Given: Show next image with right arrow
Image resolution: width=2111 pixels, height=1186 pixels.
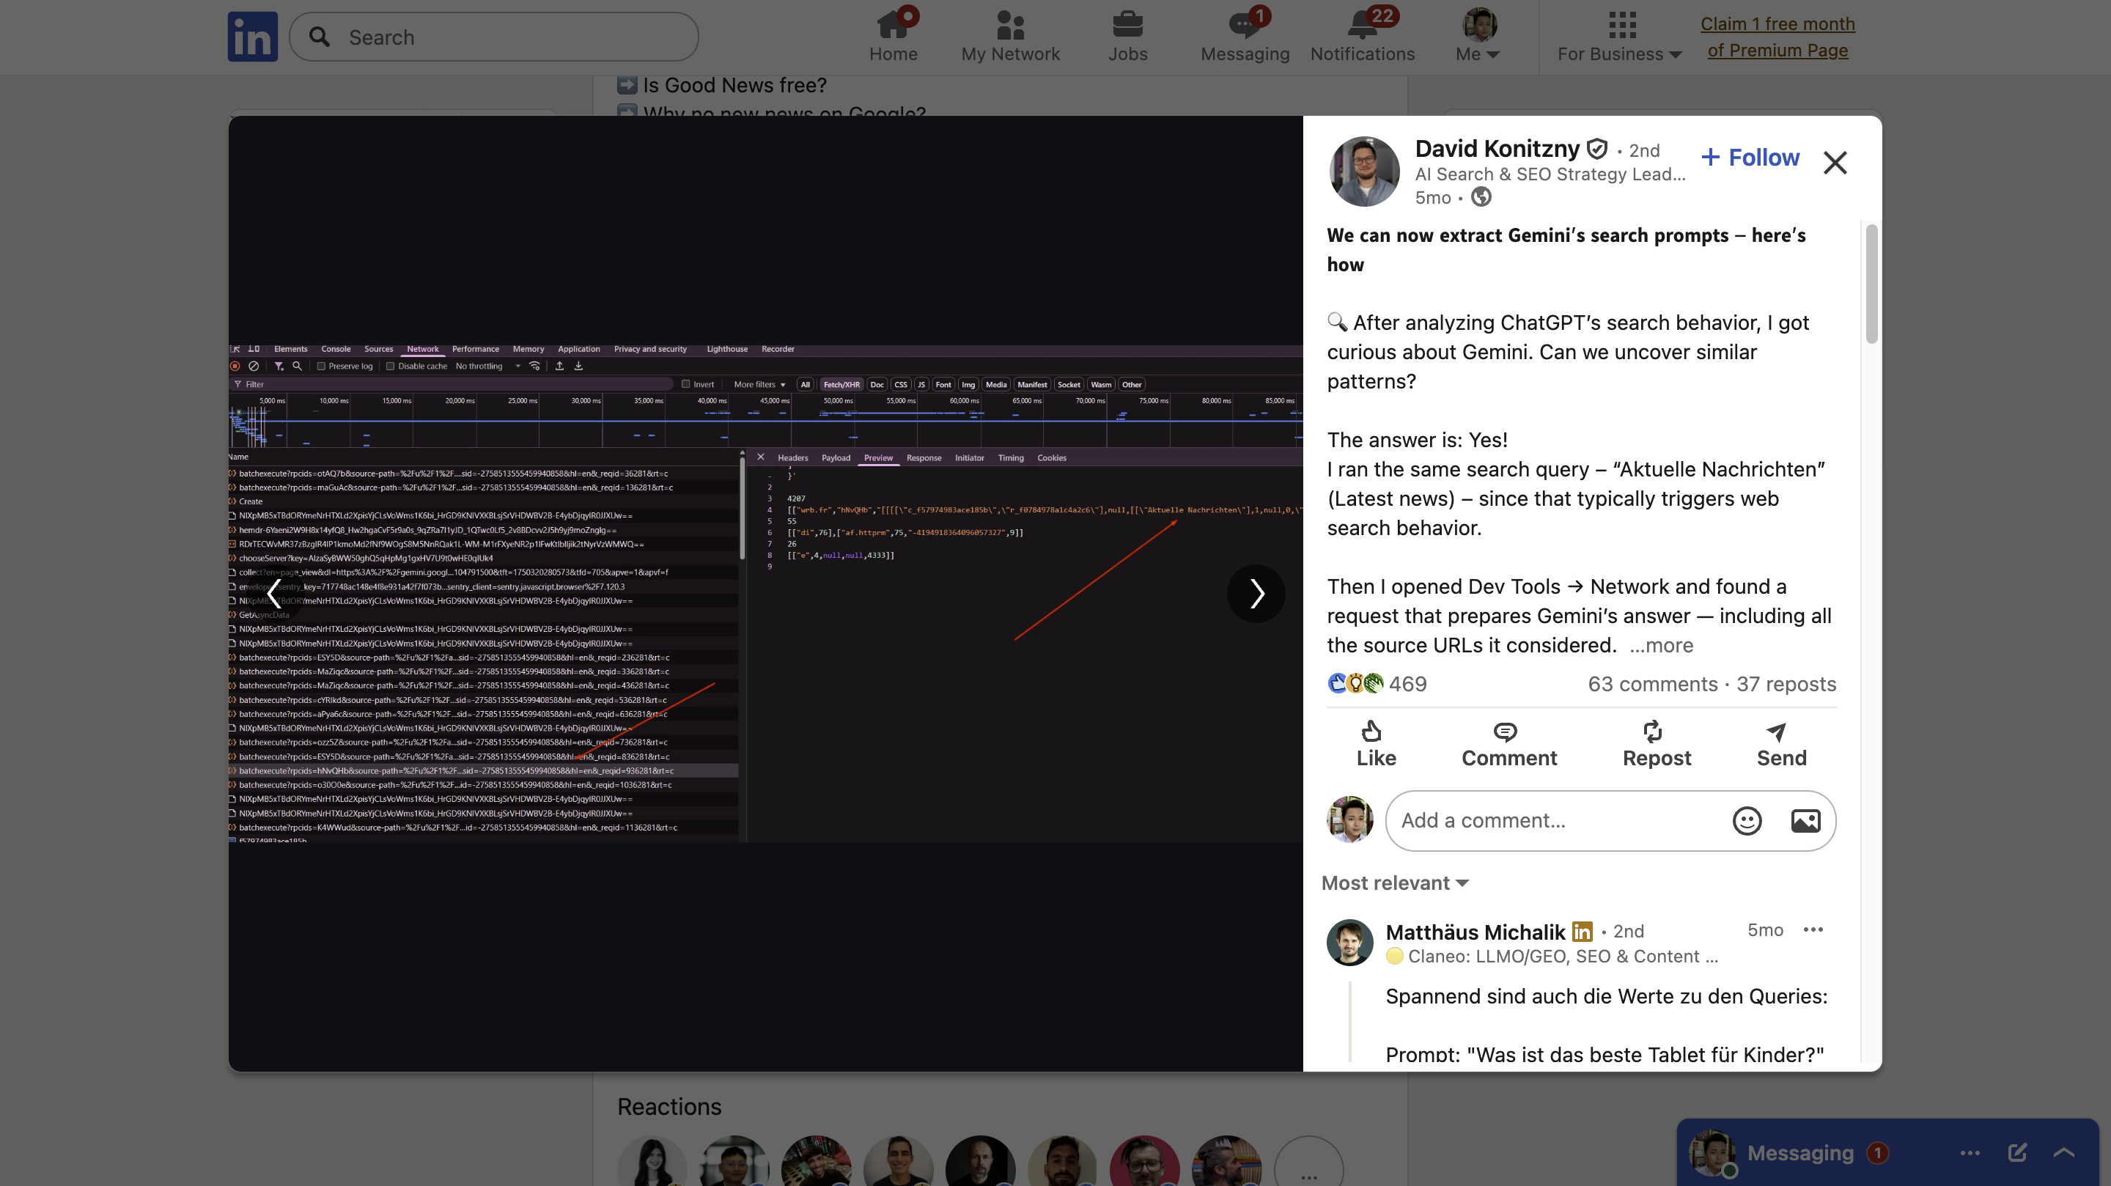Looking at the screenshot, I should (x=1256, y=594).
